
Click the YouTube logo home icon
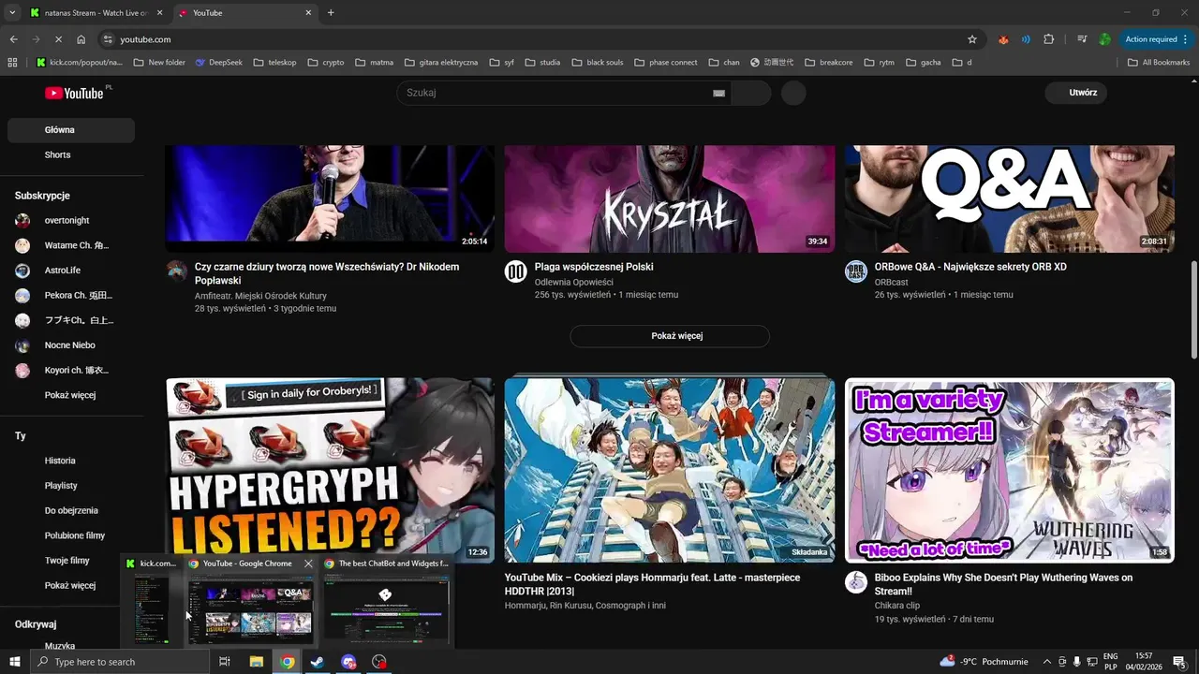click(x=74, y=93)
